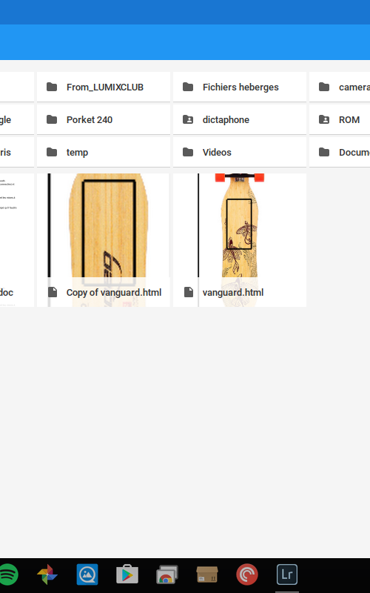Launch the red Pocket Casts icon
Image resolution: width=370 pixels, height=593 pixels.
tap(247, 574)
